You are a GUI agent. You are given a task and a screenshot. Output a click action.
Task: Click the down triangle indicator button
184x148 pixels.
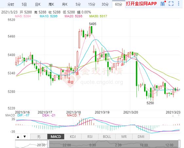coord(25,137)
